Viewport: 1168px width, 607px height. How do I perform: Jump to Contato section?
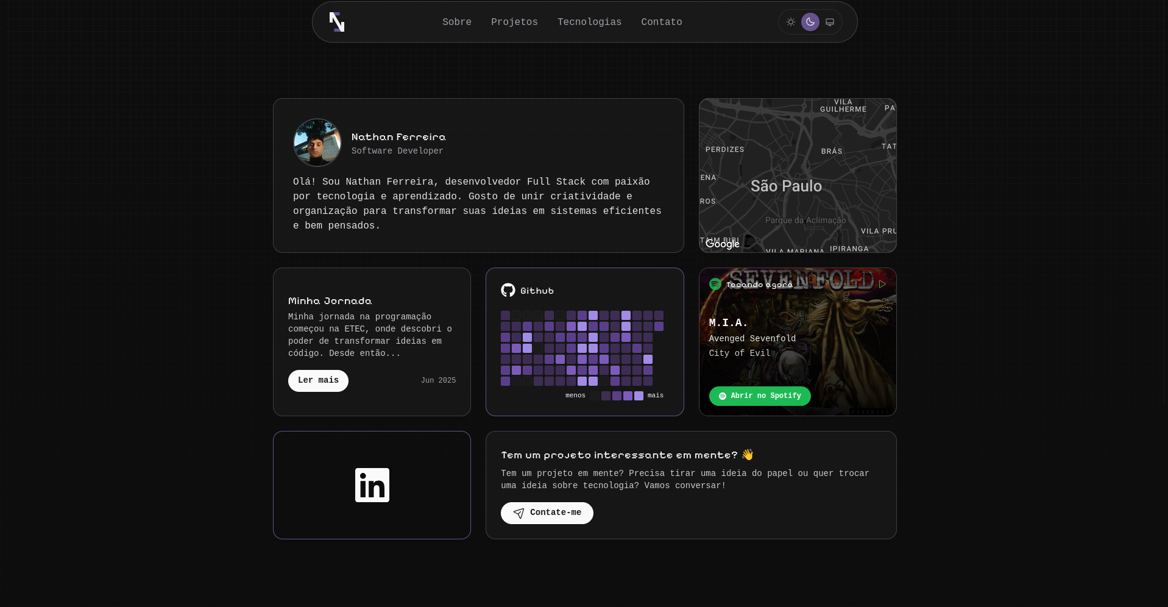(x=661, y=22)
